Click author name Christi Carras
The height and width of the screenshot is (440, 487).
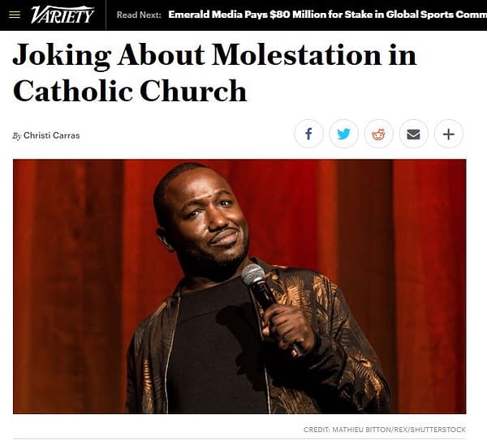[x=52, y=135]
